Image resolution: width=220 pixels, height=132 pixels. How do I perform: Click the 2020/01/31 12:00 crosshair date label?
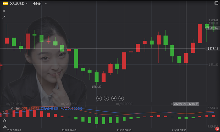click(186, 104)
